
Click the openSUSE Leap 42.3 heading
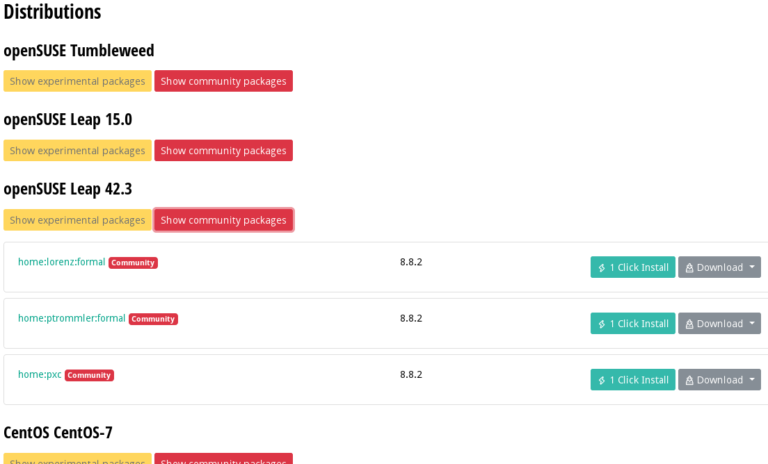click(67, 189)
